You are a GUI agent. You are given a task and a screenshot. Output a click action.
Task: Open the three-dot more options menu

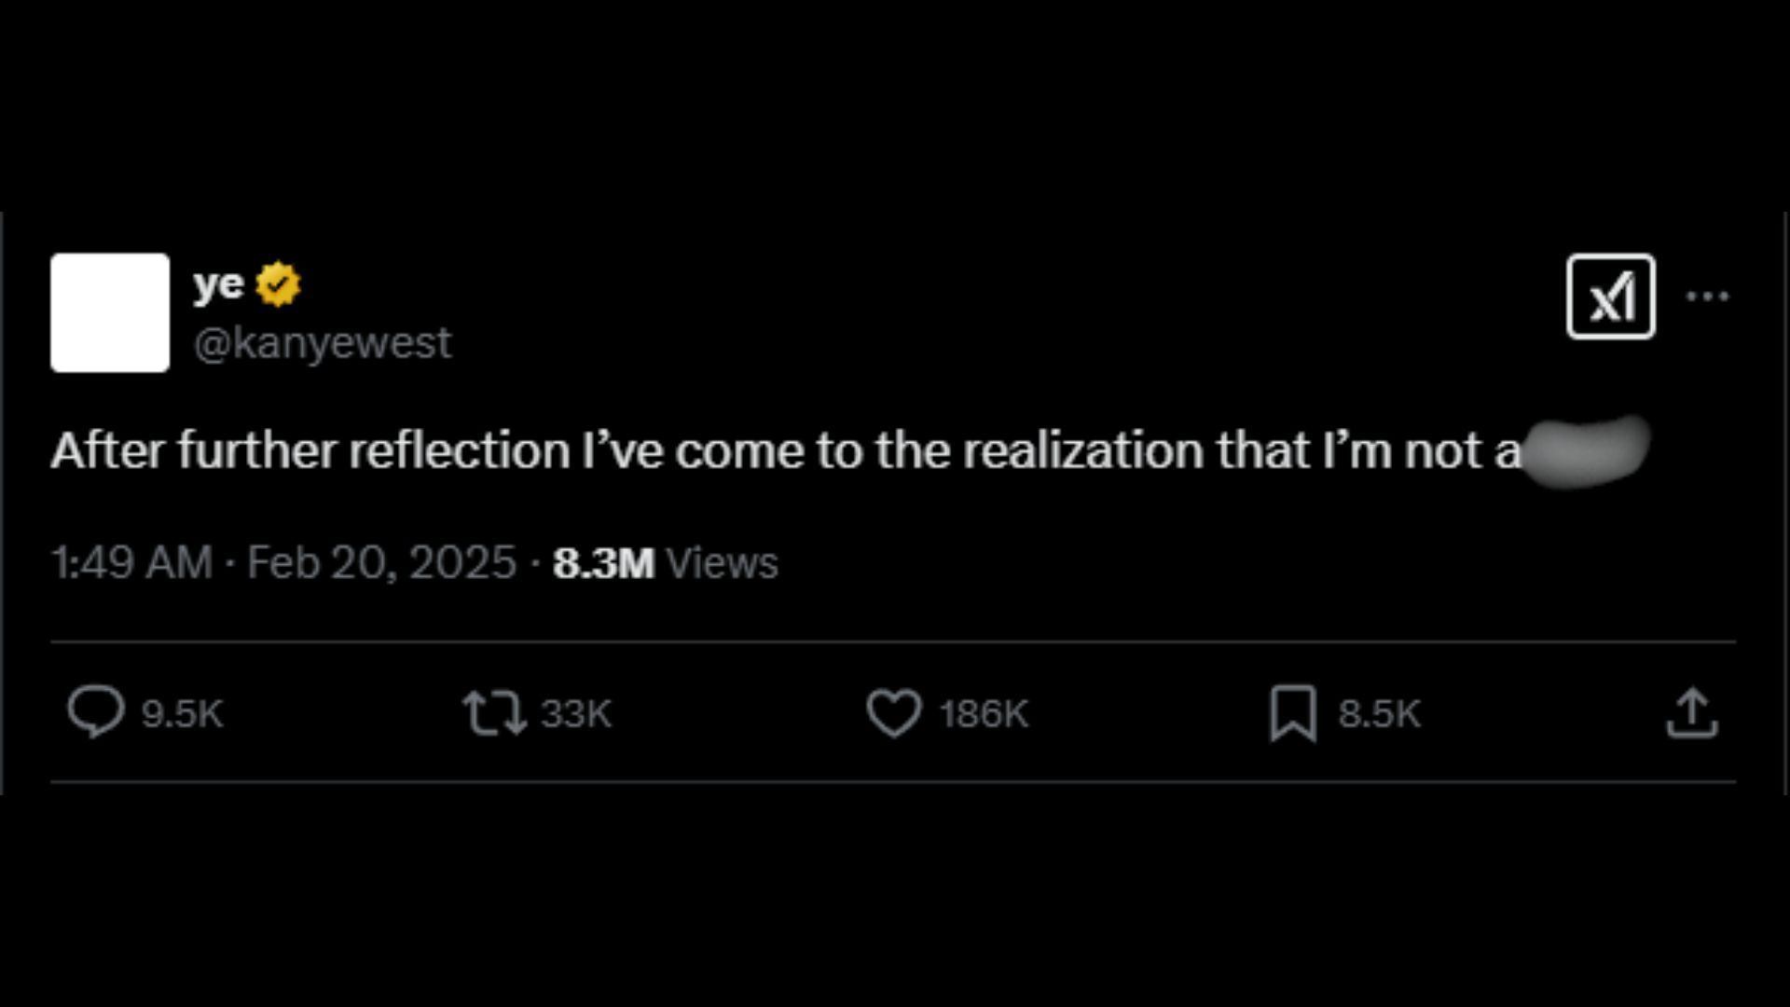(1707, 297)
